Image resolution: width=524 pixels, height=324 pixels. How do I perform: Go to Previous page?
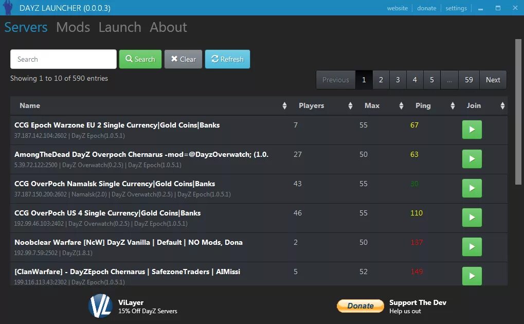click(x=335, y=80)
